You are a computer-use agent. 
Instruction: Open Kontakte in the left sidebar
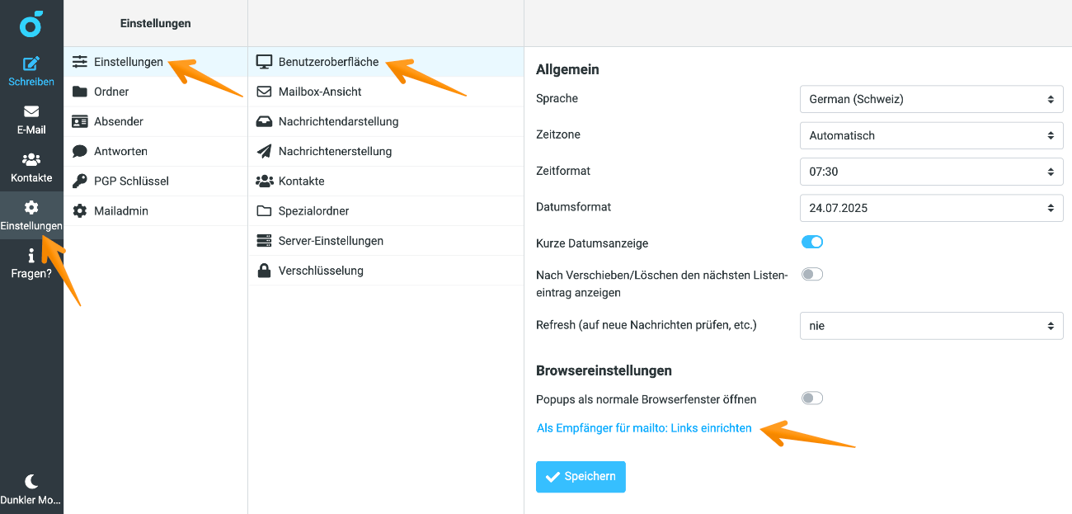coord(31,167)
